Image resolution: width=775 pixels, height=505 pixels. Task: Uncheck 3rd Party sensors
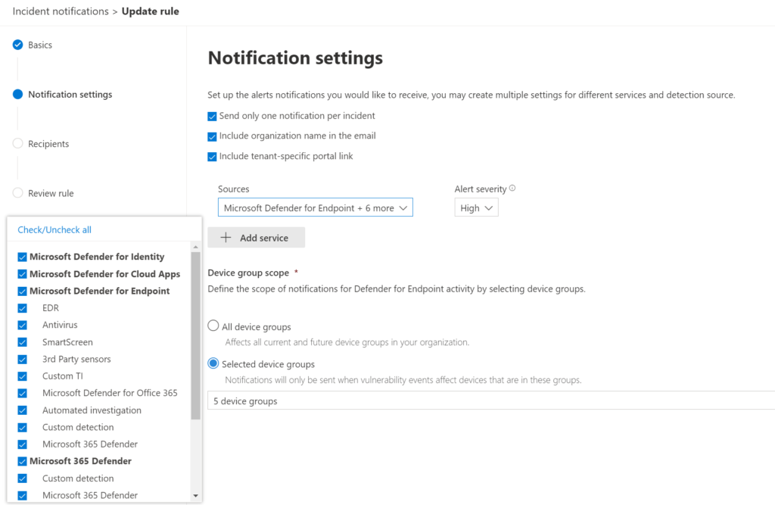point(22,359)
